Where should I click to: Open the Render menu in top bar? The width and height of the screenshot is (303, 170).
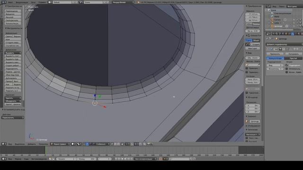click(22, 2)
